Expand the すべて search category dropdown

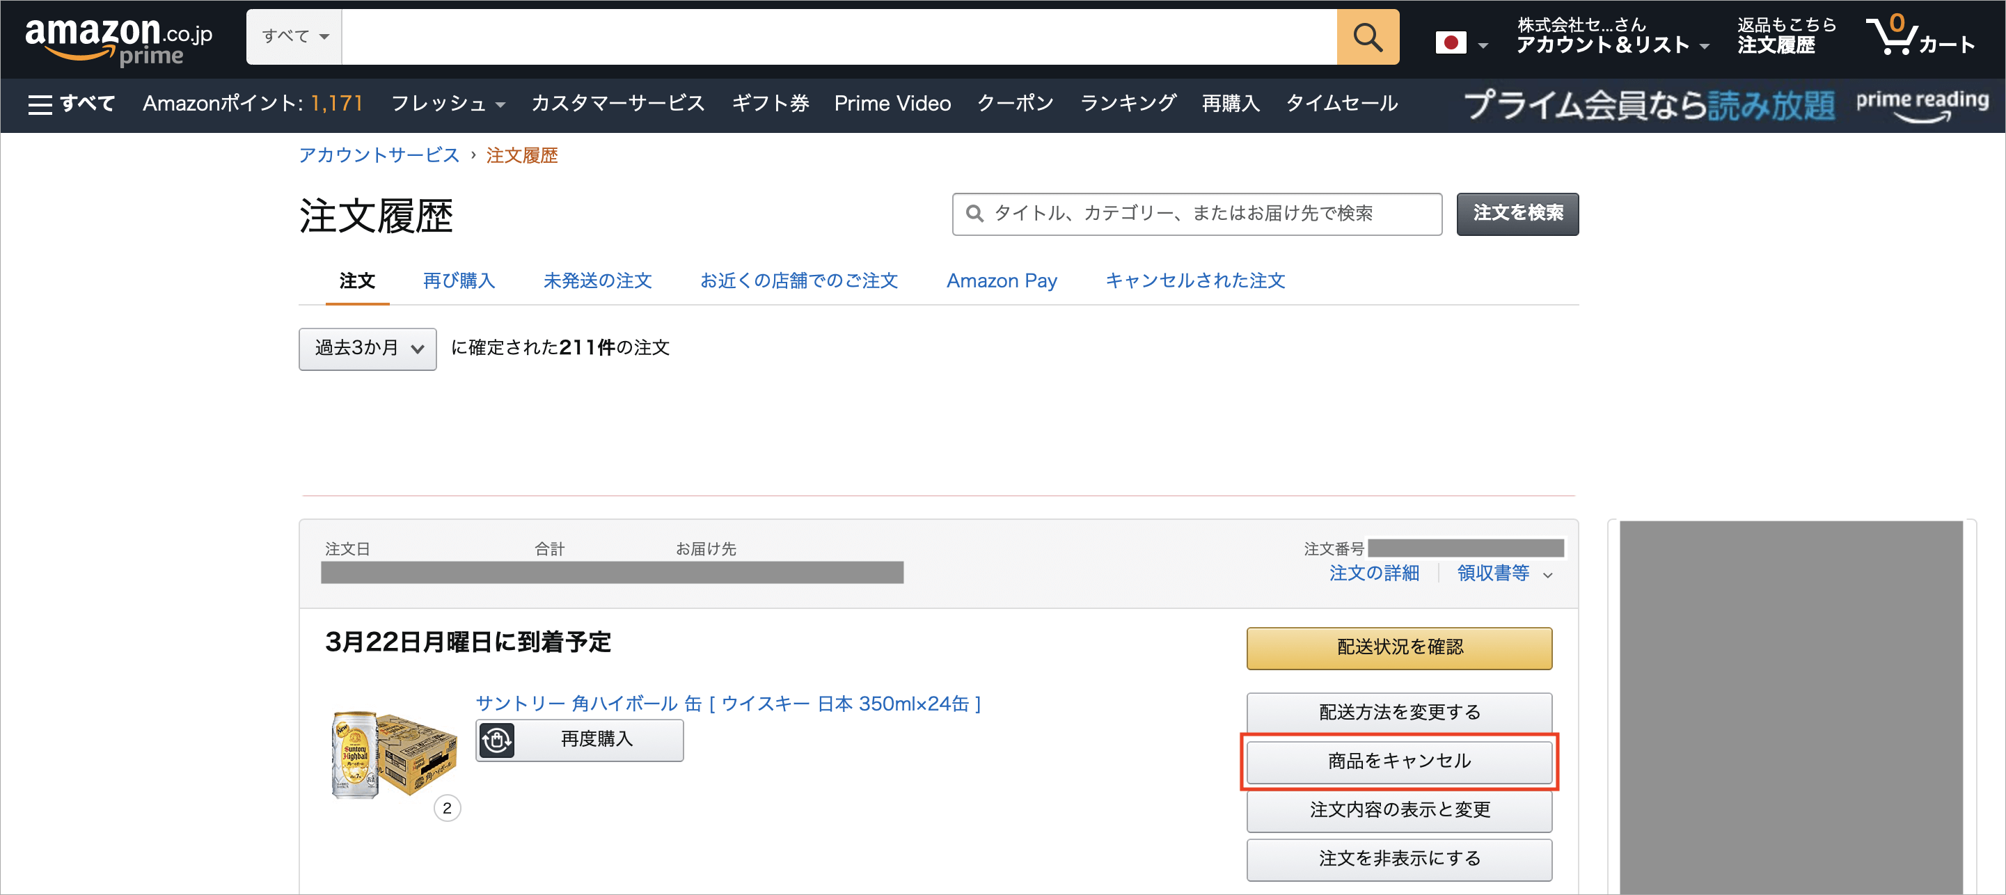point(294,37)
